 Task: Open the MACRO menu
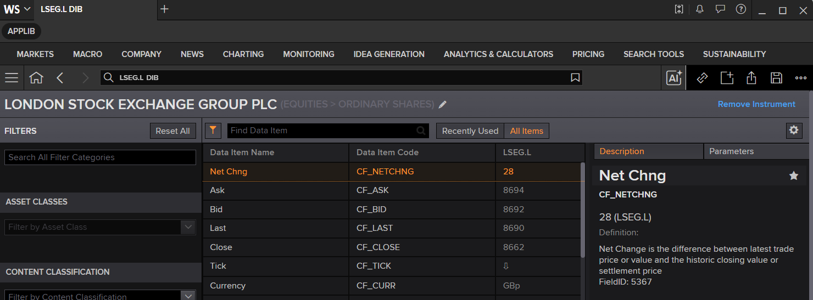pyautogui.click(x=88, y=54)
